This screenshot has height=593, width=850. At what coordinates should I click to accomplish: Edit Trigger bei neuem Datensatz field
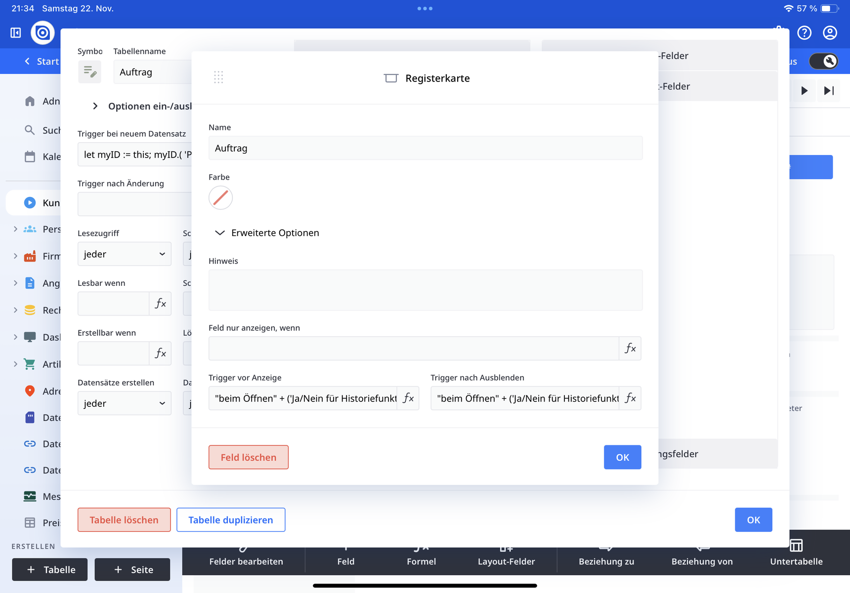pos(134,155)
